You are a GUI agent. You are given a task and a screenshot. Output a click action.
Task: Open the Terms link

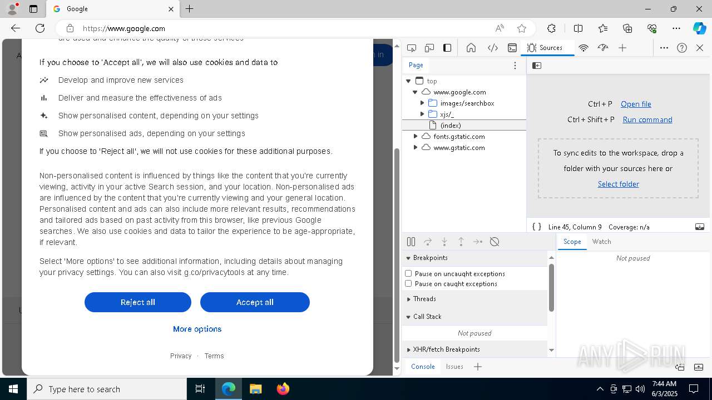214,356
